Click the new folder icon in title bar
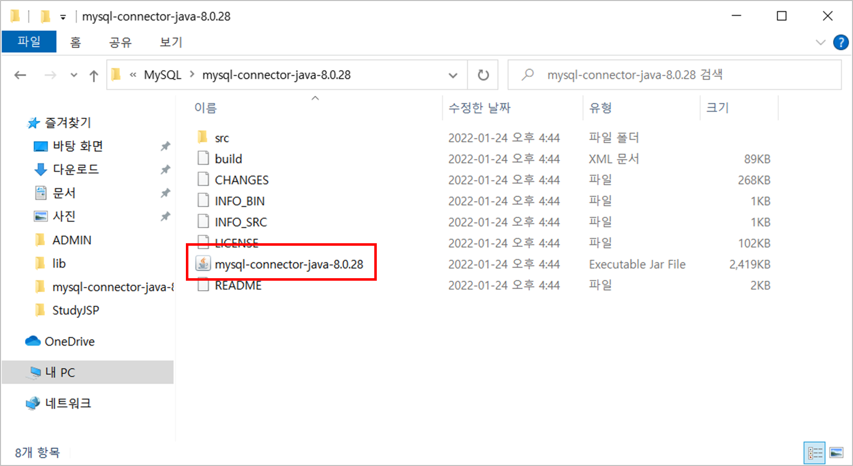 [x=45, y=16]
